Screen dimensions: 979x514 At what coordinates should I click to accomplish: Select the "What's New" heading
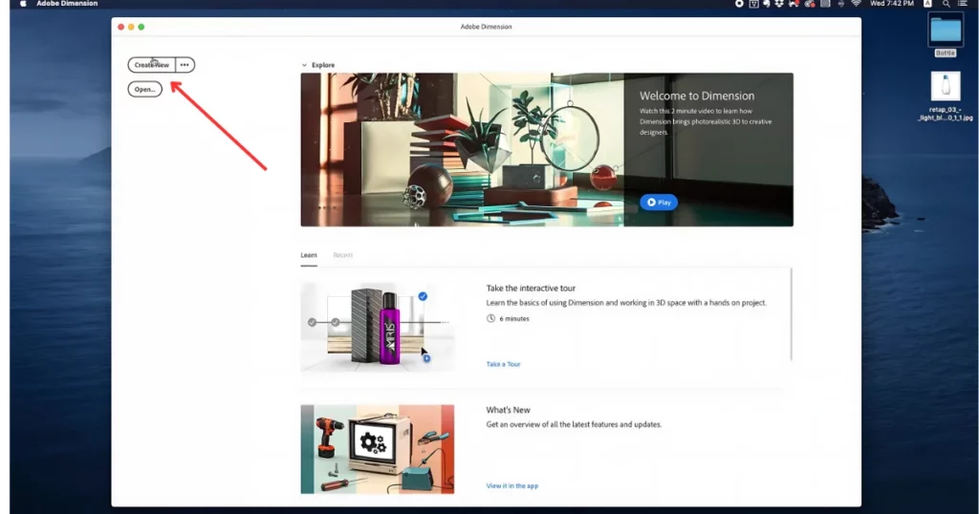509,410
